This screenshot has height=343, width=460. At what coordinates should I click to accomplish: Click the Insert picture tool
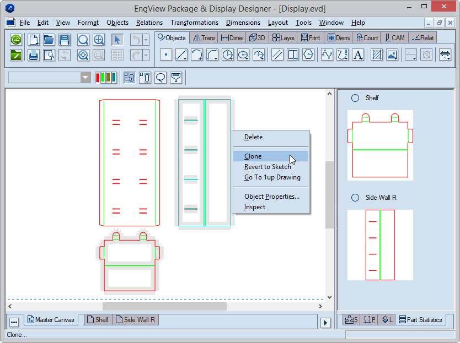[392, 55]
